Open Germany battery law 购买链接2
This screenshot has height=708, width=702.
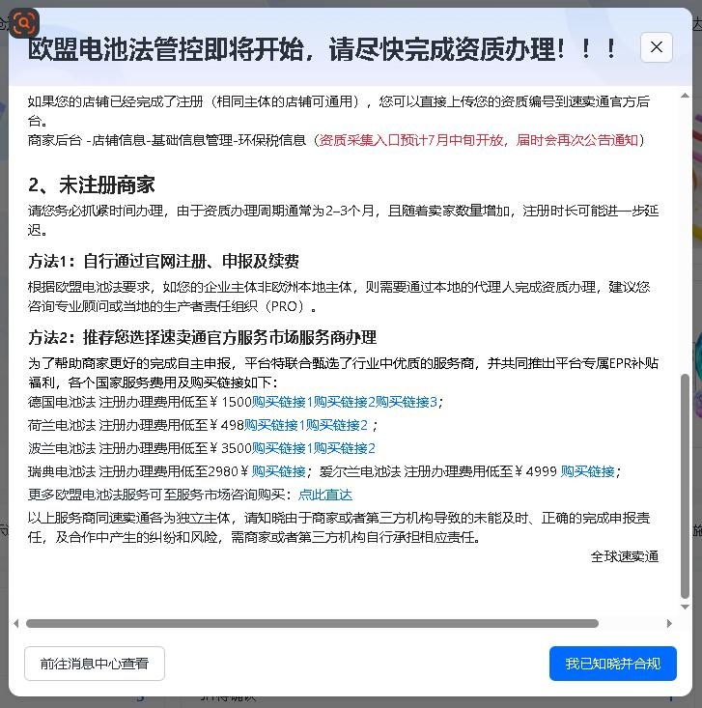tap(345, 402)
